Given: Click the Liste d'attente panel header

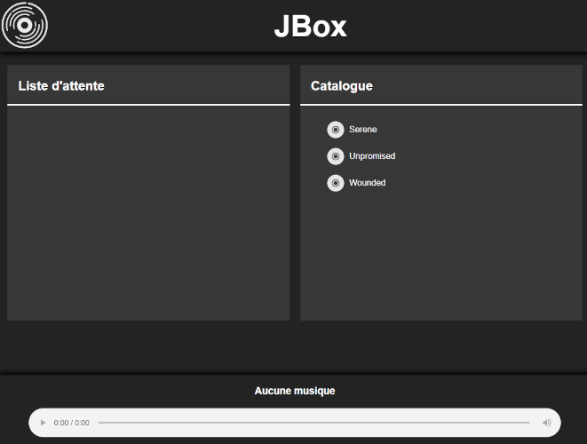Looking at the screenshot, I should click(x=148, y=86).
